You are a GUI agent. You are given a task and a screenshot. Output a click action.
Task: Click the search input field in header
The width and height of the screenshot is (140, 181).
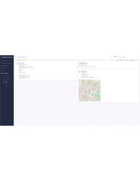(x=23, y=57)
